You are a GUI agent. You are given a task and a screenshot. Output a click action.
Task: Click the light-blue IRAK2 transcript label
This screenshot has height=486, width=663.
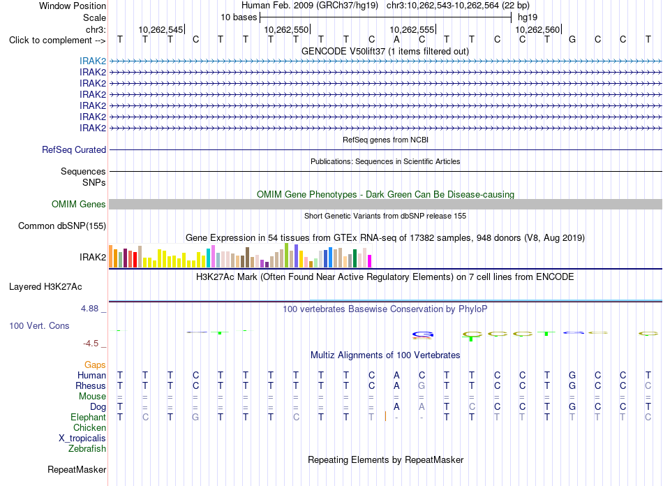pyautogui.click(x=93, y=61)
